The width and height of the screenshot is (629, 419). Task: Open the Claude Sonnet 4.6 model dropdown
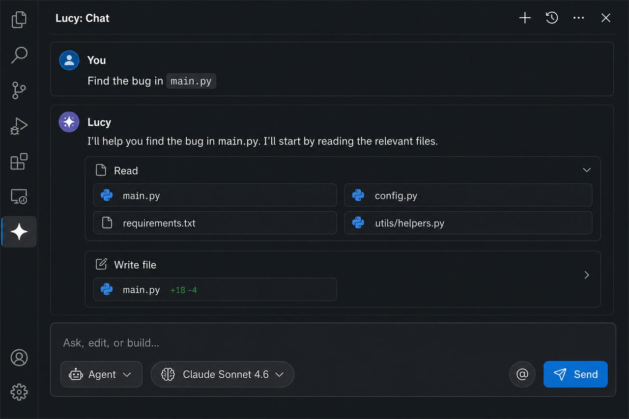tap(223, 374)
